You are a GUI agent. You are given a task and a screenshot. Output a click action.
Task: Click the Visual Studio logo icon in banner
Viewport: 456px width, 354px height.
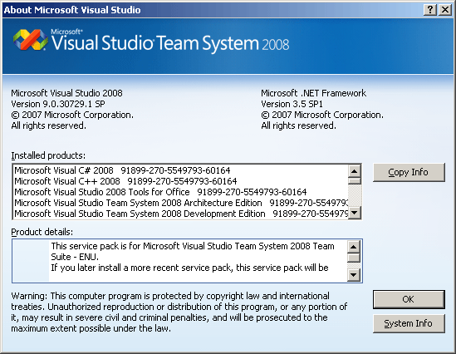point(31,40)
